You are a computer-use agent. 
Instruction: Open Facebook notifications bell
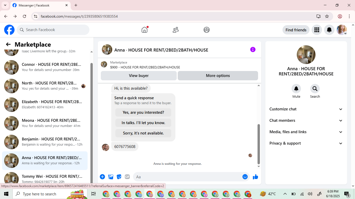pos(329,30)
